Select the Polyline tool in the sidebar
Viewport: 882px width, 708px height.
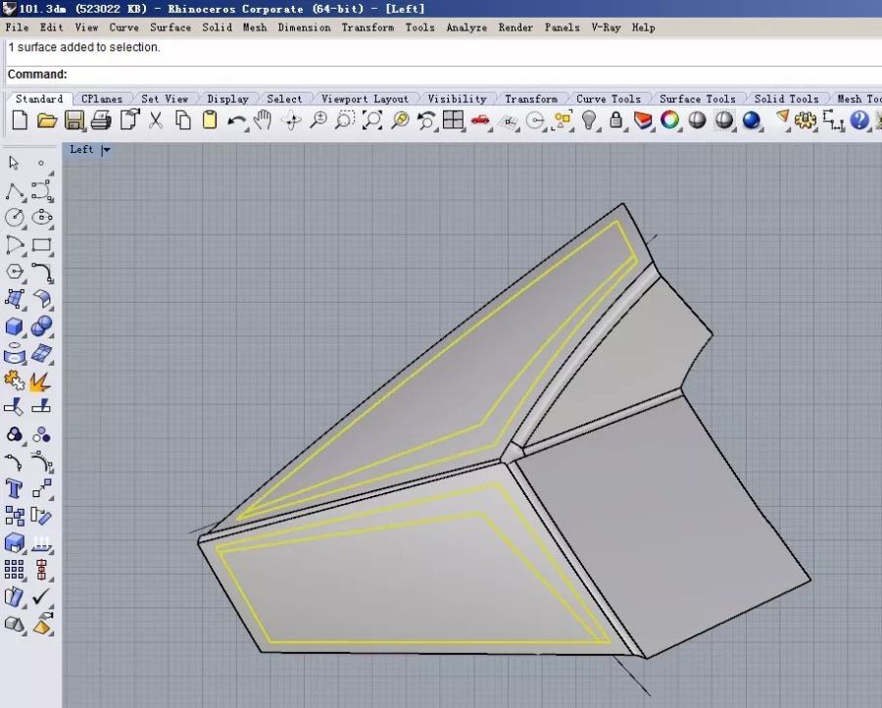[x=15, y=190]
